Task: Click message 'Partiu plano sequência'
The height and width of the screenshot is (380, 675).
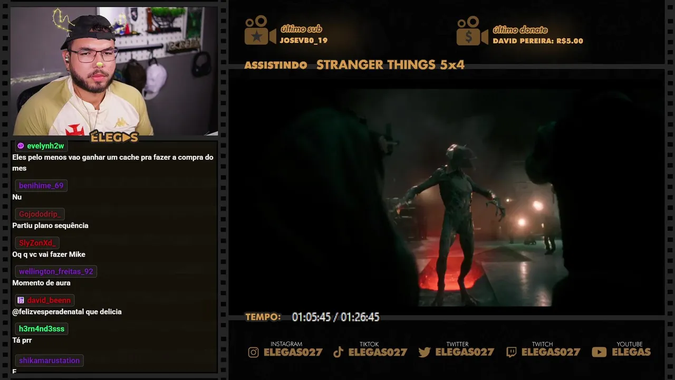Action: tap(50, 225)
